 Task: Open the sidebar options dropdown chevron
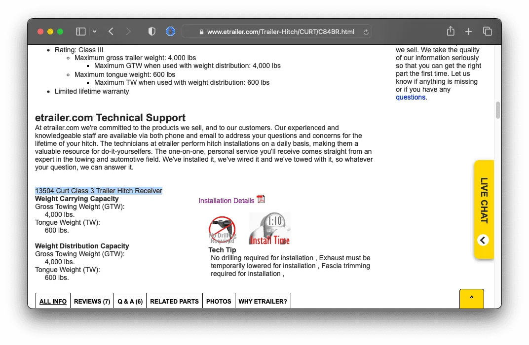tap(95, 32)
